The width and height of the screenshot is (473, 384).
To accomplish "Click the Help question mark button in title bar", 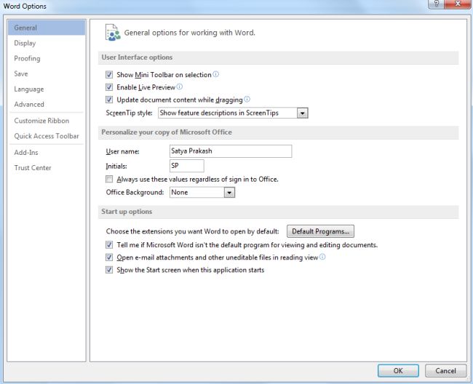I will point(436,4).
